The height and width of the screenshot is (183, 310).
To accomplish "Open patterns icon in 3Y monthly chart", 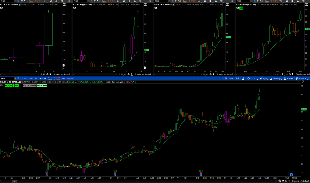I will (x=222, y=1).
